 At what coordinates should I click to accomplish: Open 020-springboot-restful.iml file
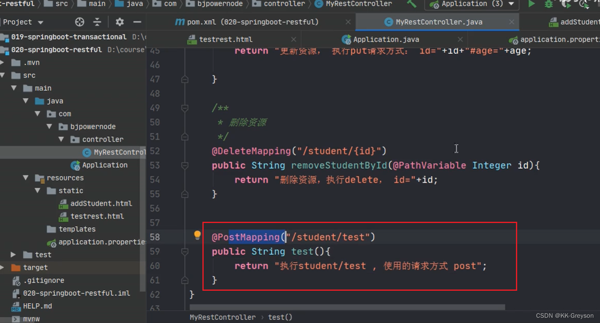point(71,293)
